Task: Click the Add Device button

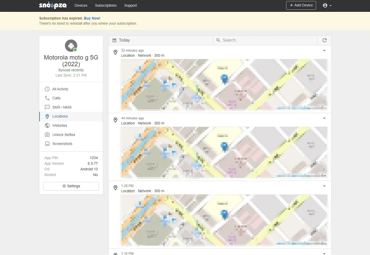Action: [301, 5]
